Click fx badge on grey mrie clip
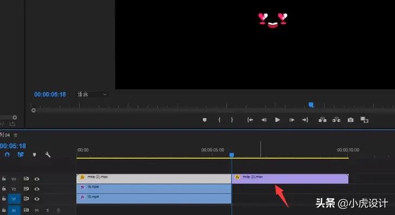The image size is (395, 215). (x=82, y=177)
